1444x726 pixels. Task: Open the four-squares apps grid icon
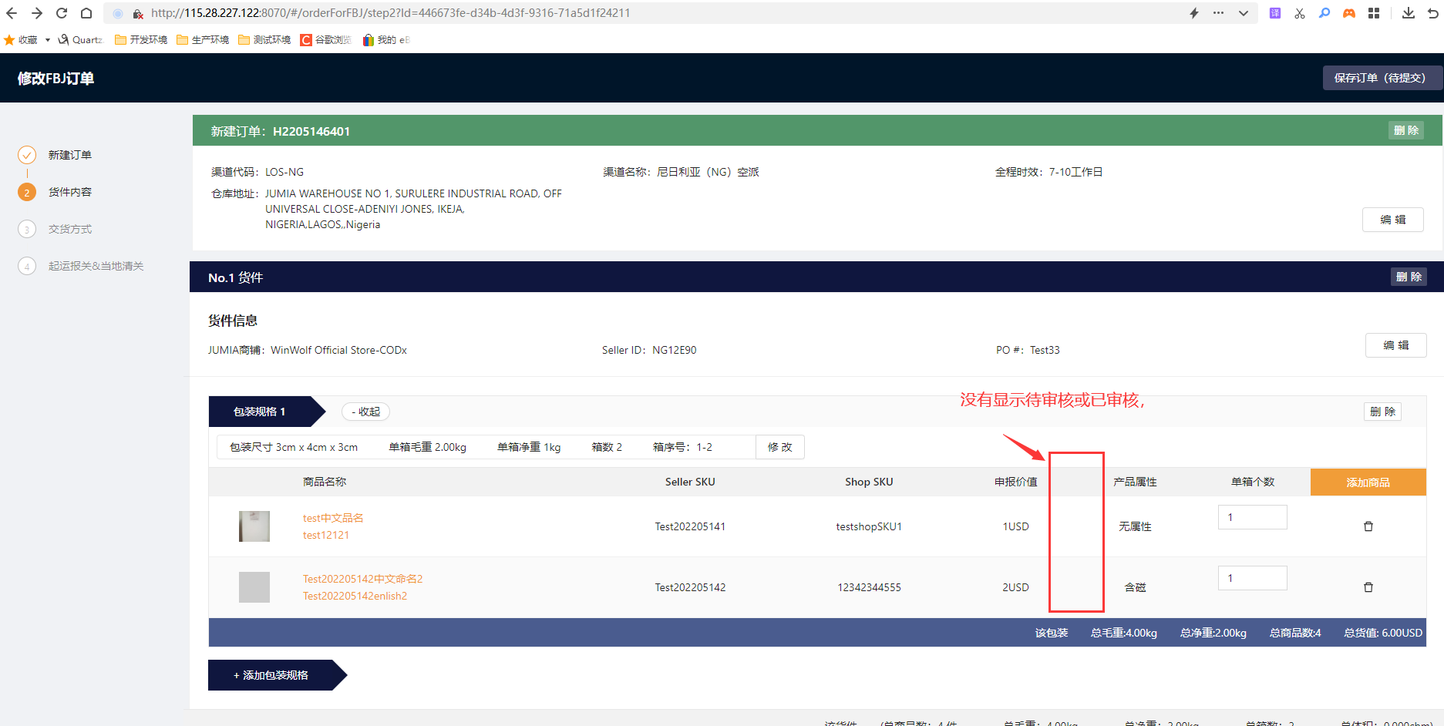point(1374,13)
